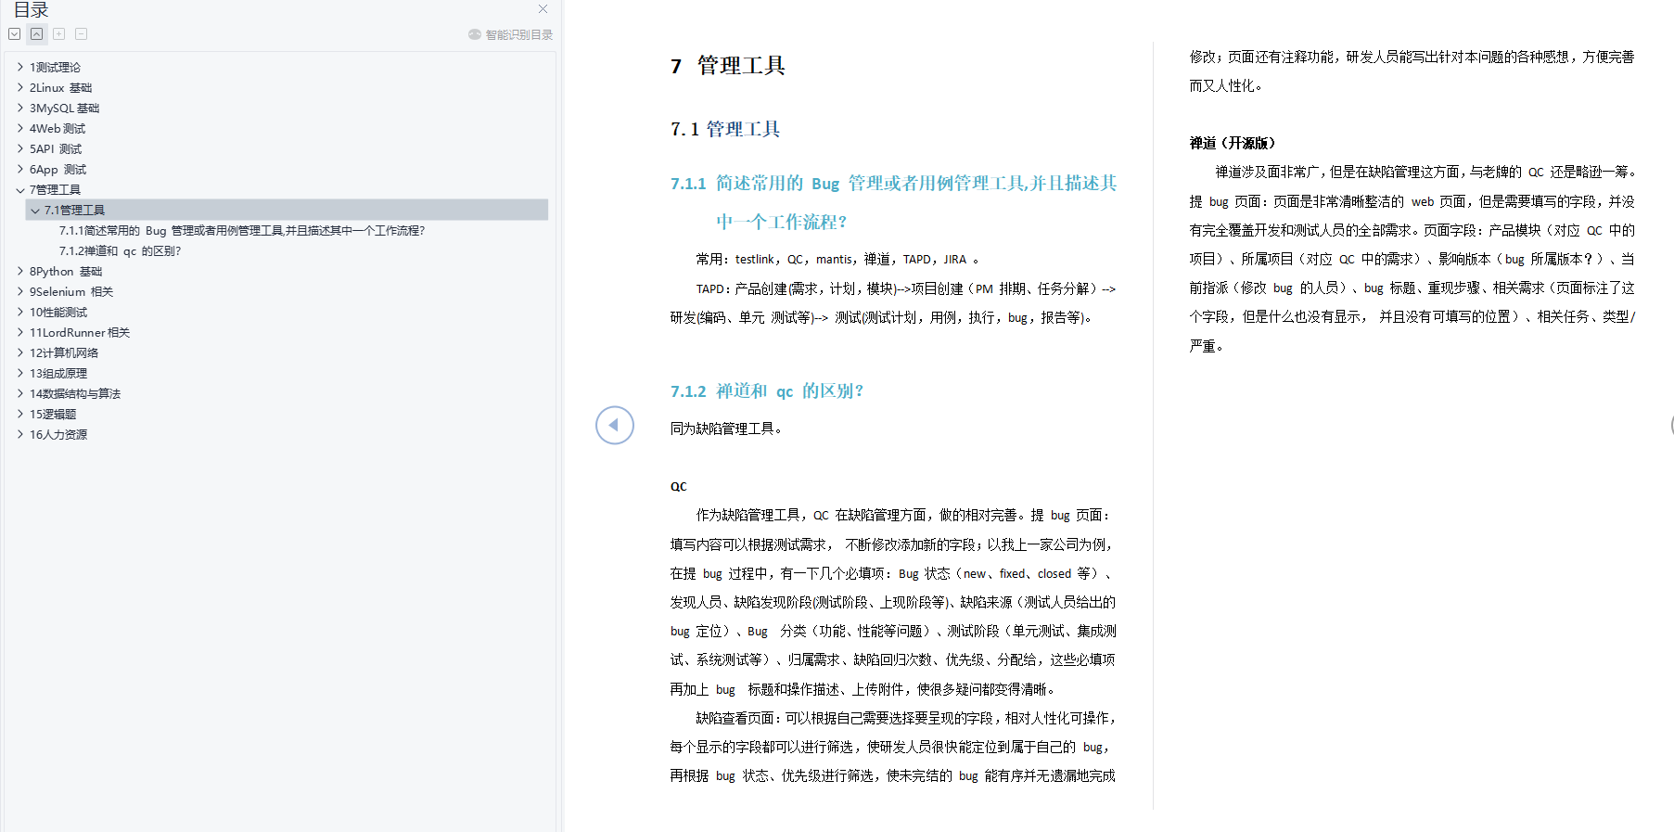Select the 15逻辑题 outline entry

click(x=53, y=414)
